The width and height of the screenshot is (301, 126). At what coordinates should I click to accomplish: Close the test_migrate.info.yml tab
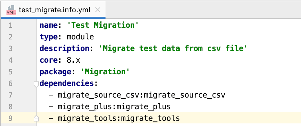pos(98,10)
